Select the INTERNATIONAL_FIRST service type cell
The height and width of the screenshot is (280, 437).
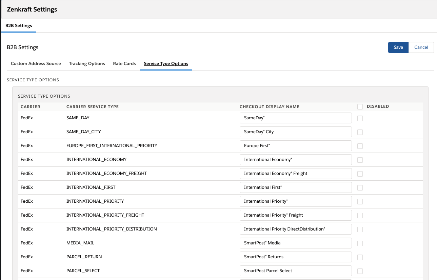pyautogui.click(x=91, y=187)
